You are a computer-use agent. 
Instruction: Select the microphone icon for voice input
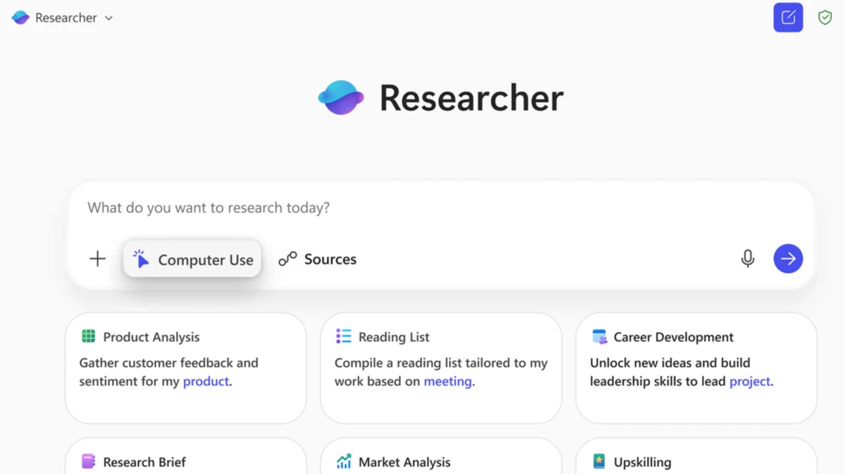click(748, 259)
